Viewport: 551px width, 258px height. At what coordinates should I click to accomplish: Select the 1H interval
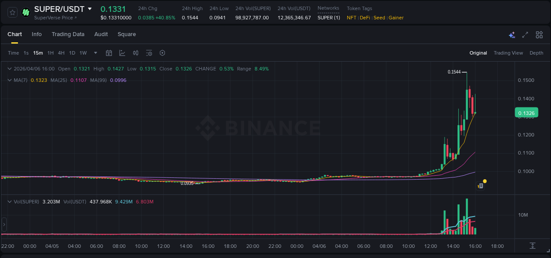pyautogui.click(x=50, y=53)
